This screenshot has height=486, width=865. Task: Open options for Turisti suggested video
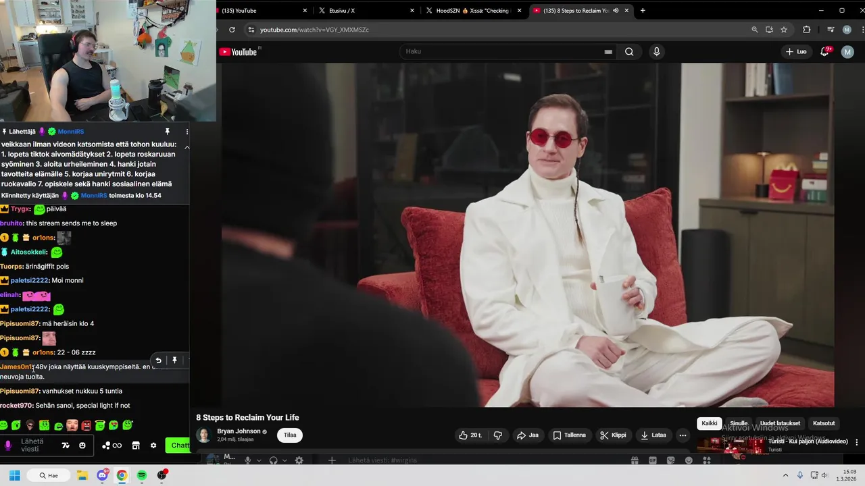(857, 442)
